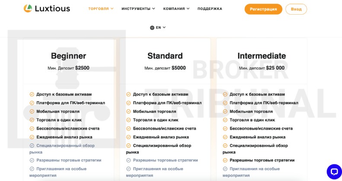Click the orange Регистрация button
The image size is (342, 181).
coord(263,9)
